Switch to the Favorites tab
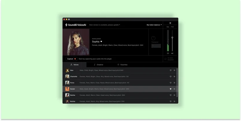Image resolution: width=241 pixels, height=121 pixels. click(122, 65)
